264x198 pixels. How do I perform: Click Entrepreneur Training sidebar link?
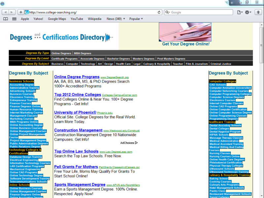pos(23,100)
